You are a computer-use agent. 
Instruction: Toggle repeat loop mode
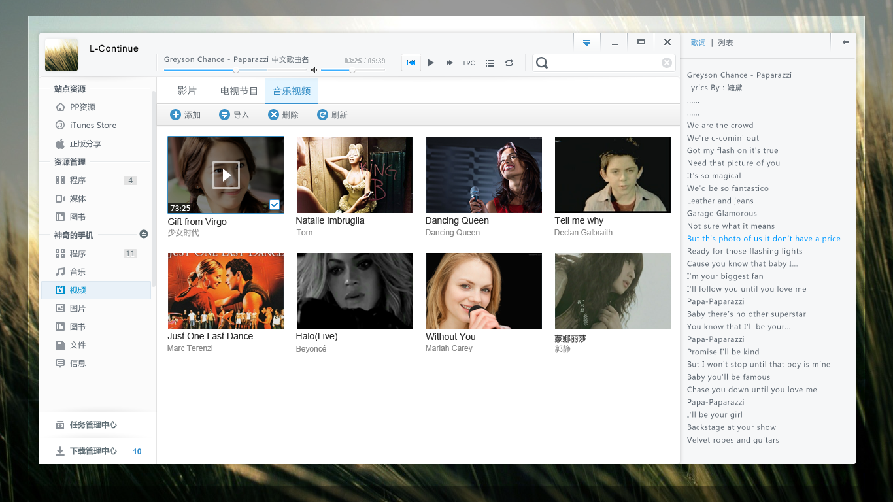coord(509,63)
